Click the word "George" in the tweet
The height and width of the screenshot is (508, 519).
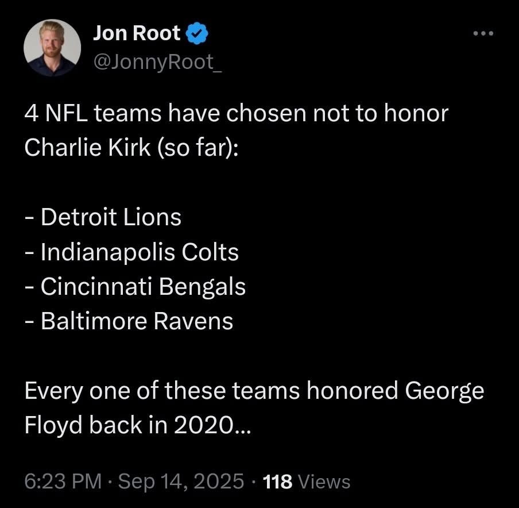[x=444, y=391]
